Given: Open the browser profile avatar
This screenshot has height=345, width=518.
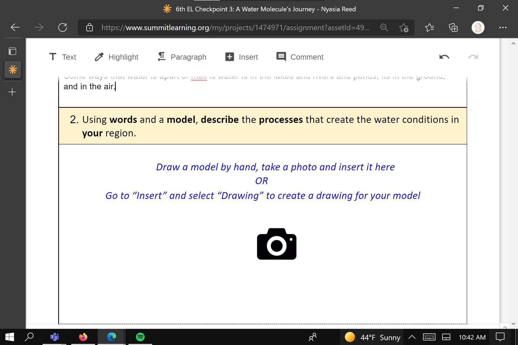Looking at the screenshot, I should 478,27.
